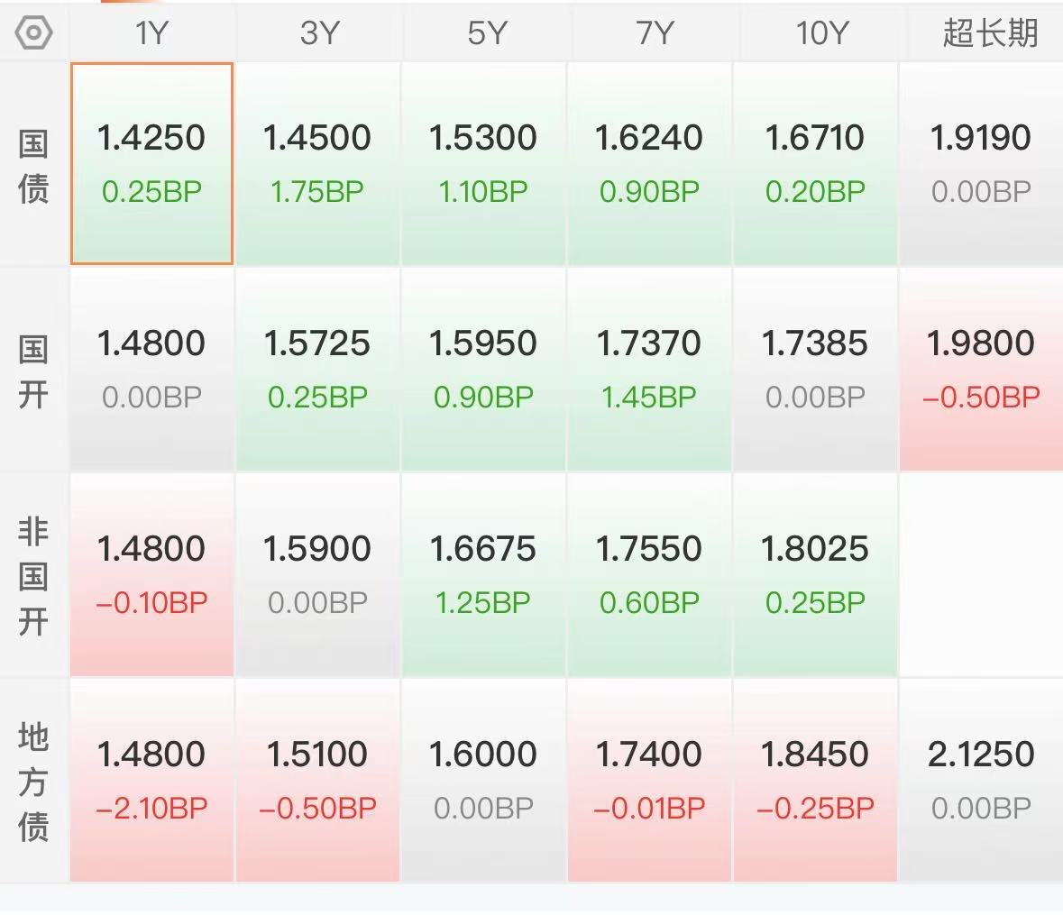This screenshot has width=1063, height=915.
Task: Click the 地方债 1Y cell showing -2.10BP
Action: [x=151, y=780]
